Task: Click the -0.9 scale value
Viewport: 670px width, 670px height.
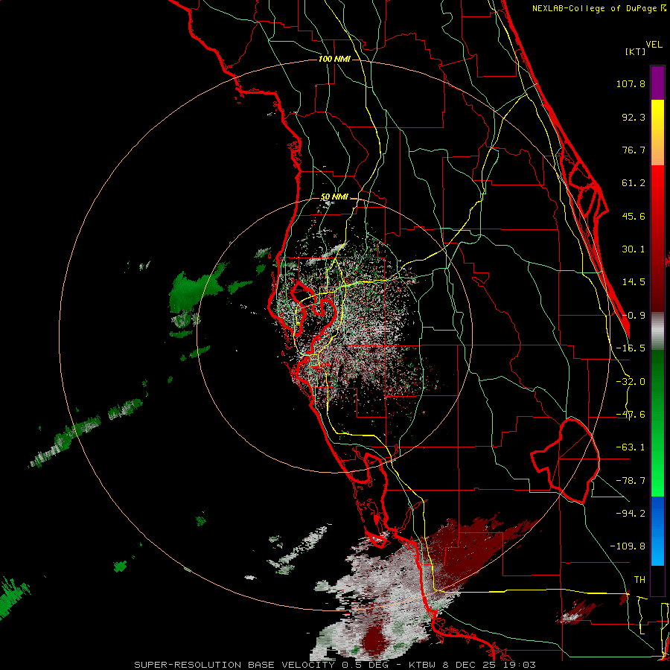Action: pos(634,316)
